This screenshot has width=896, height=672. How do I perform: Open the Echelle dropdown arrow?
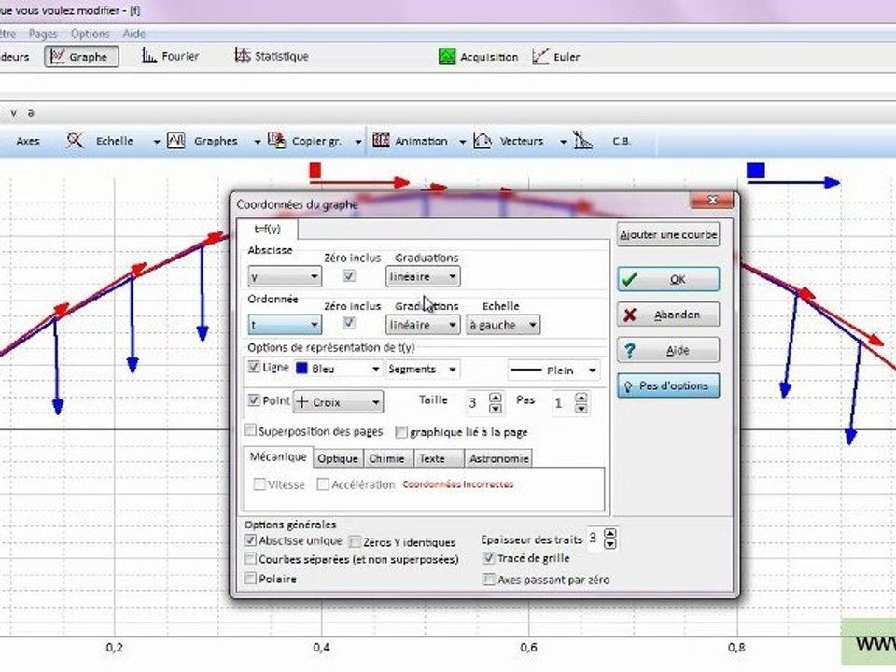[x=156, y=141]
